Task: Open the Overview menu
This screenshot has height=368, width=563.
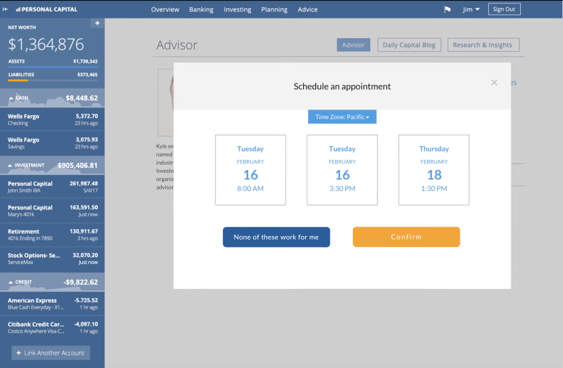Action: point(165,10)
